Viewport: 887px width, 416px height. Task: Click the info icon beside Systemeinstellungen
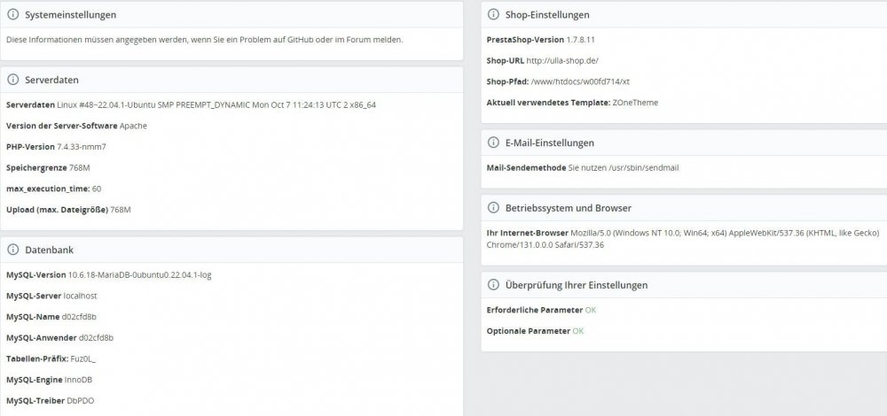tap(13, 15)
